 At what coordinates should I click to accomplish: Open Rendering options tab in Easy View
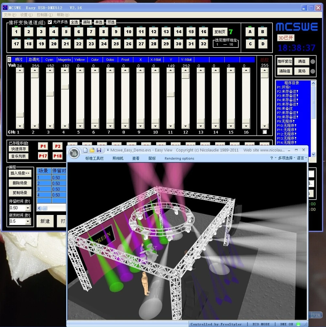179,159
